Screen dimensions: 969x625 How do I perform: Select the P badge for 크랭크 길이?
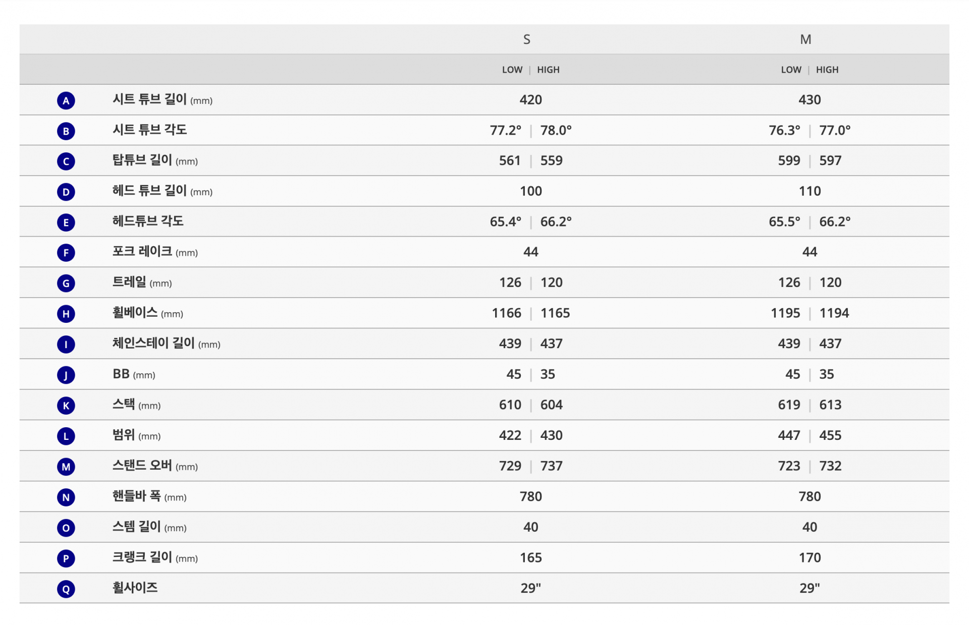[x=66, y=558]
